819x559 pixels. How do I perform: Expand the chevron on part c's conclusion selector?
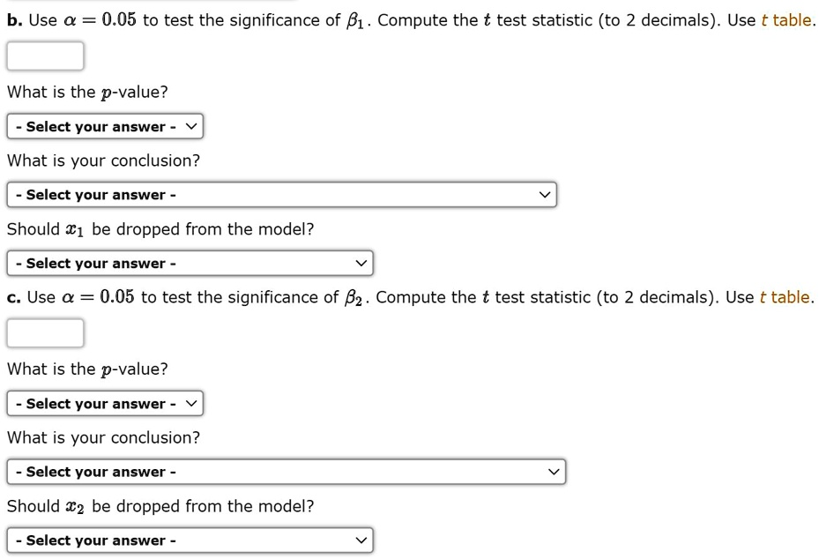pyautogui.click(x=555, y=471)
